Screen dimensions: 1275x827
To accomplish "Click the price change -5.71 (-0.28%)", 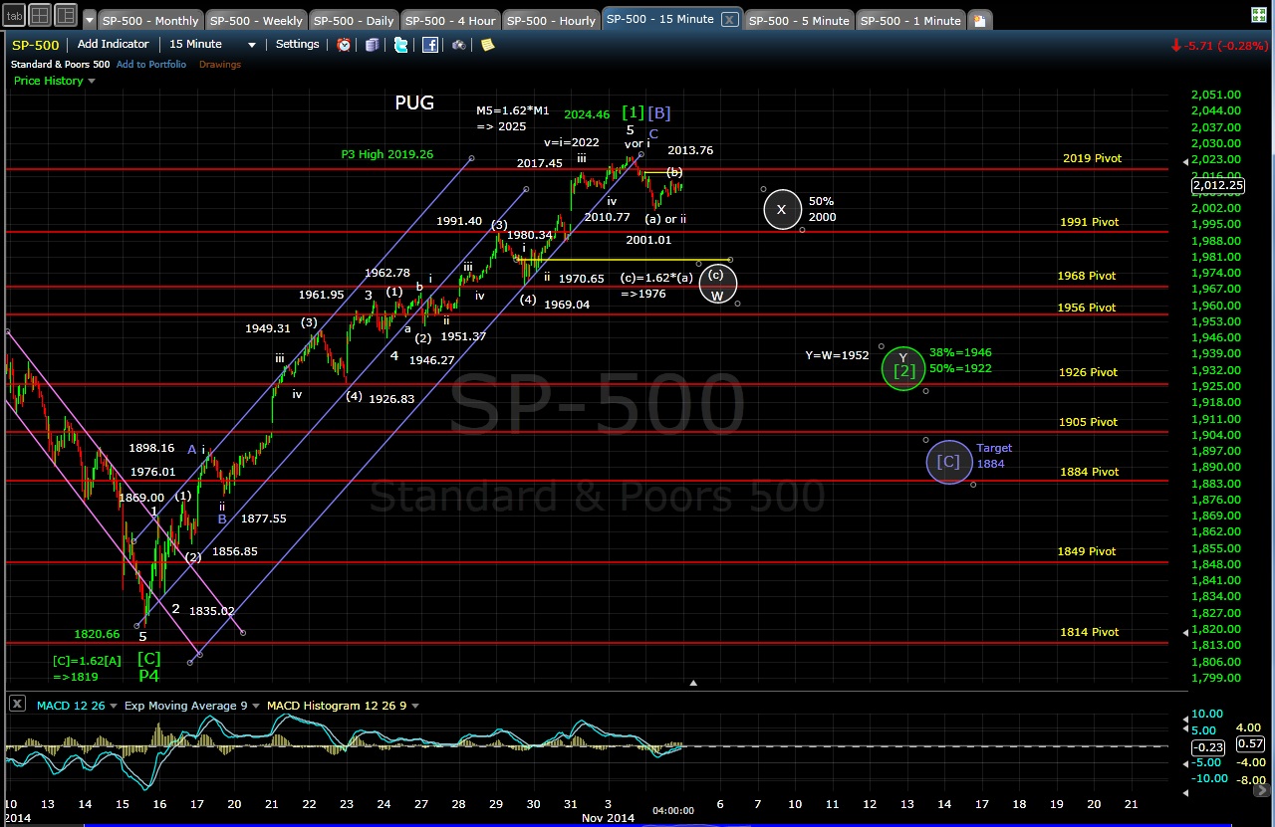I will [1219, 46].
